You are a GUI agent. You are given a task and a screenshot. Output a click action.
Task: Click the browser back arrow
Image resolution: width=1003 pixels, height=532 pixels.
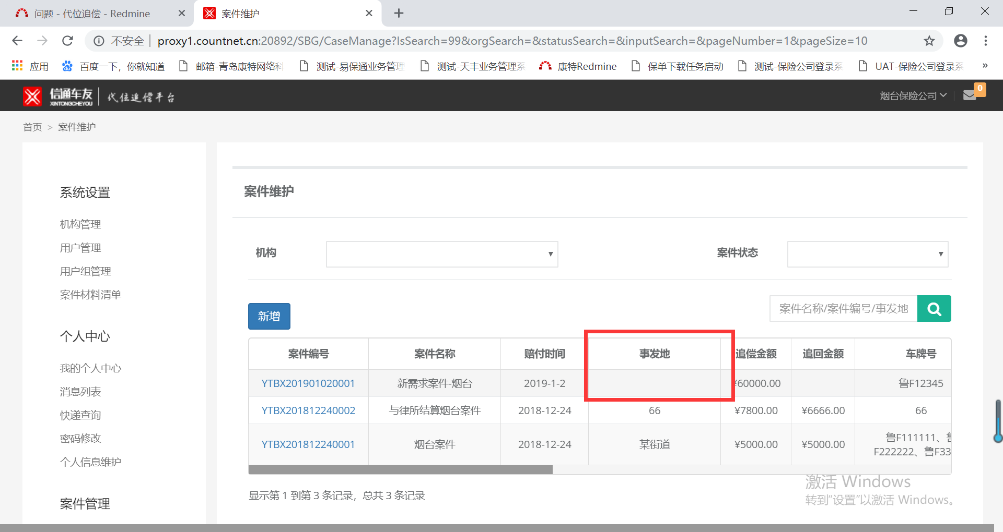(x=17, y=41)
